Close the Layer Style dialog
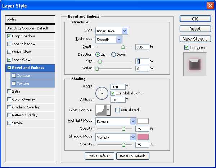This screenshot has width=216, height=168. point(210,6)
